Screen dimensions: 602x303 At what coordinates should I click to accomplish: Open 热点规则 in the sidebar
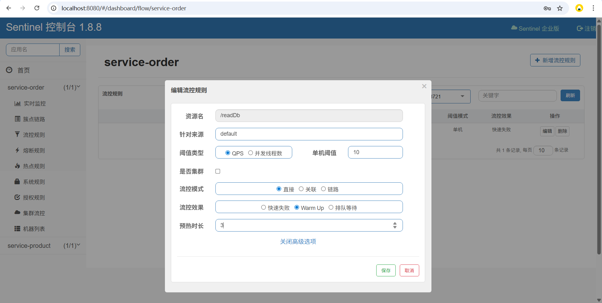pyautogui.click(x=34, y=166)
